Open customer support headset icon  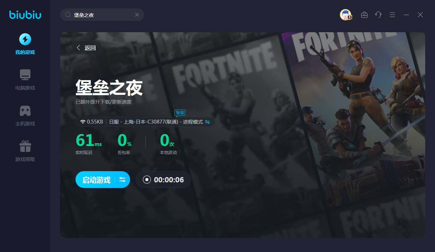point(378,15)
